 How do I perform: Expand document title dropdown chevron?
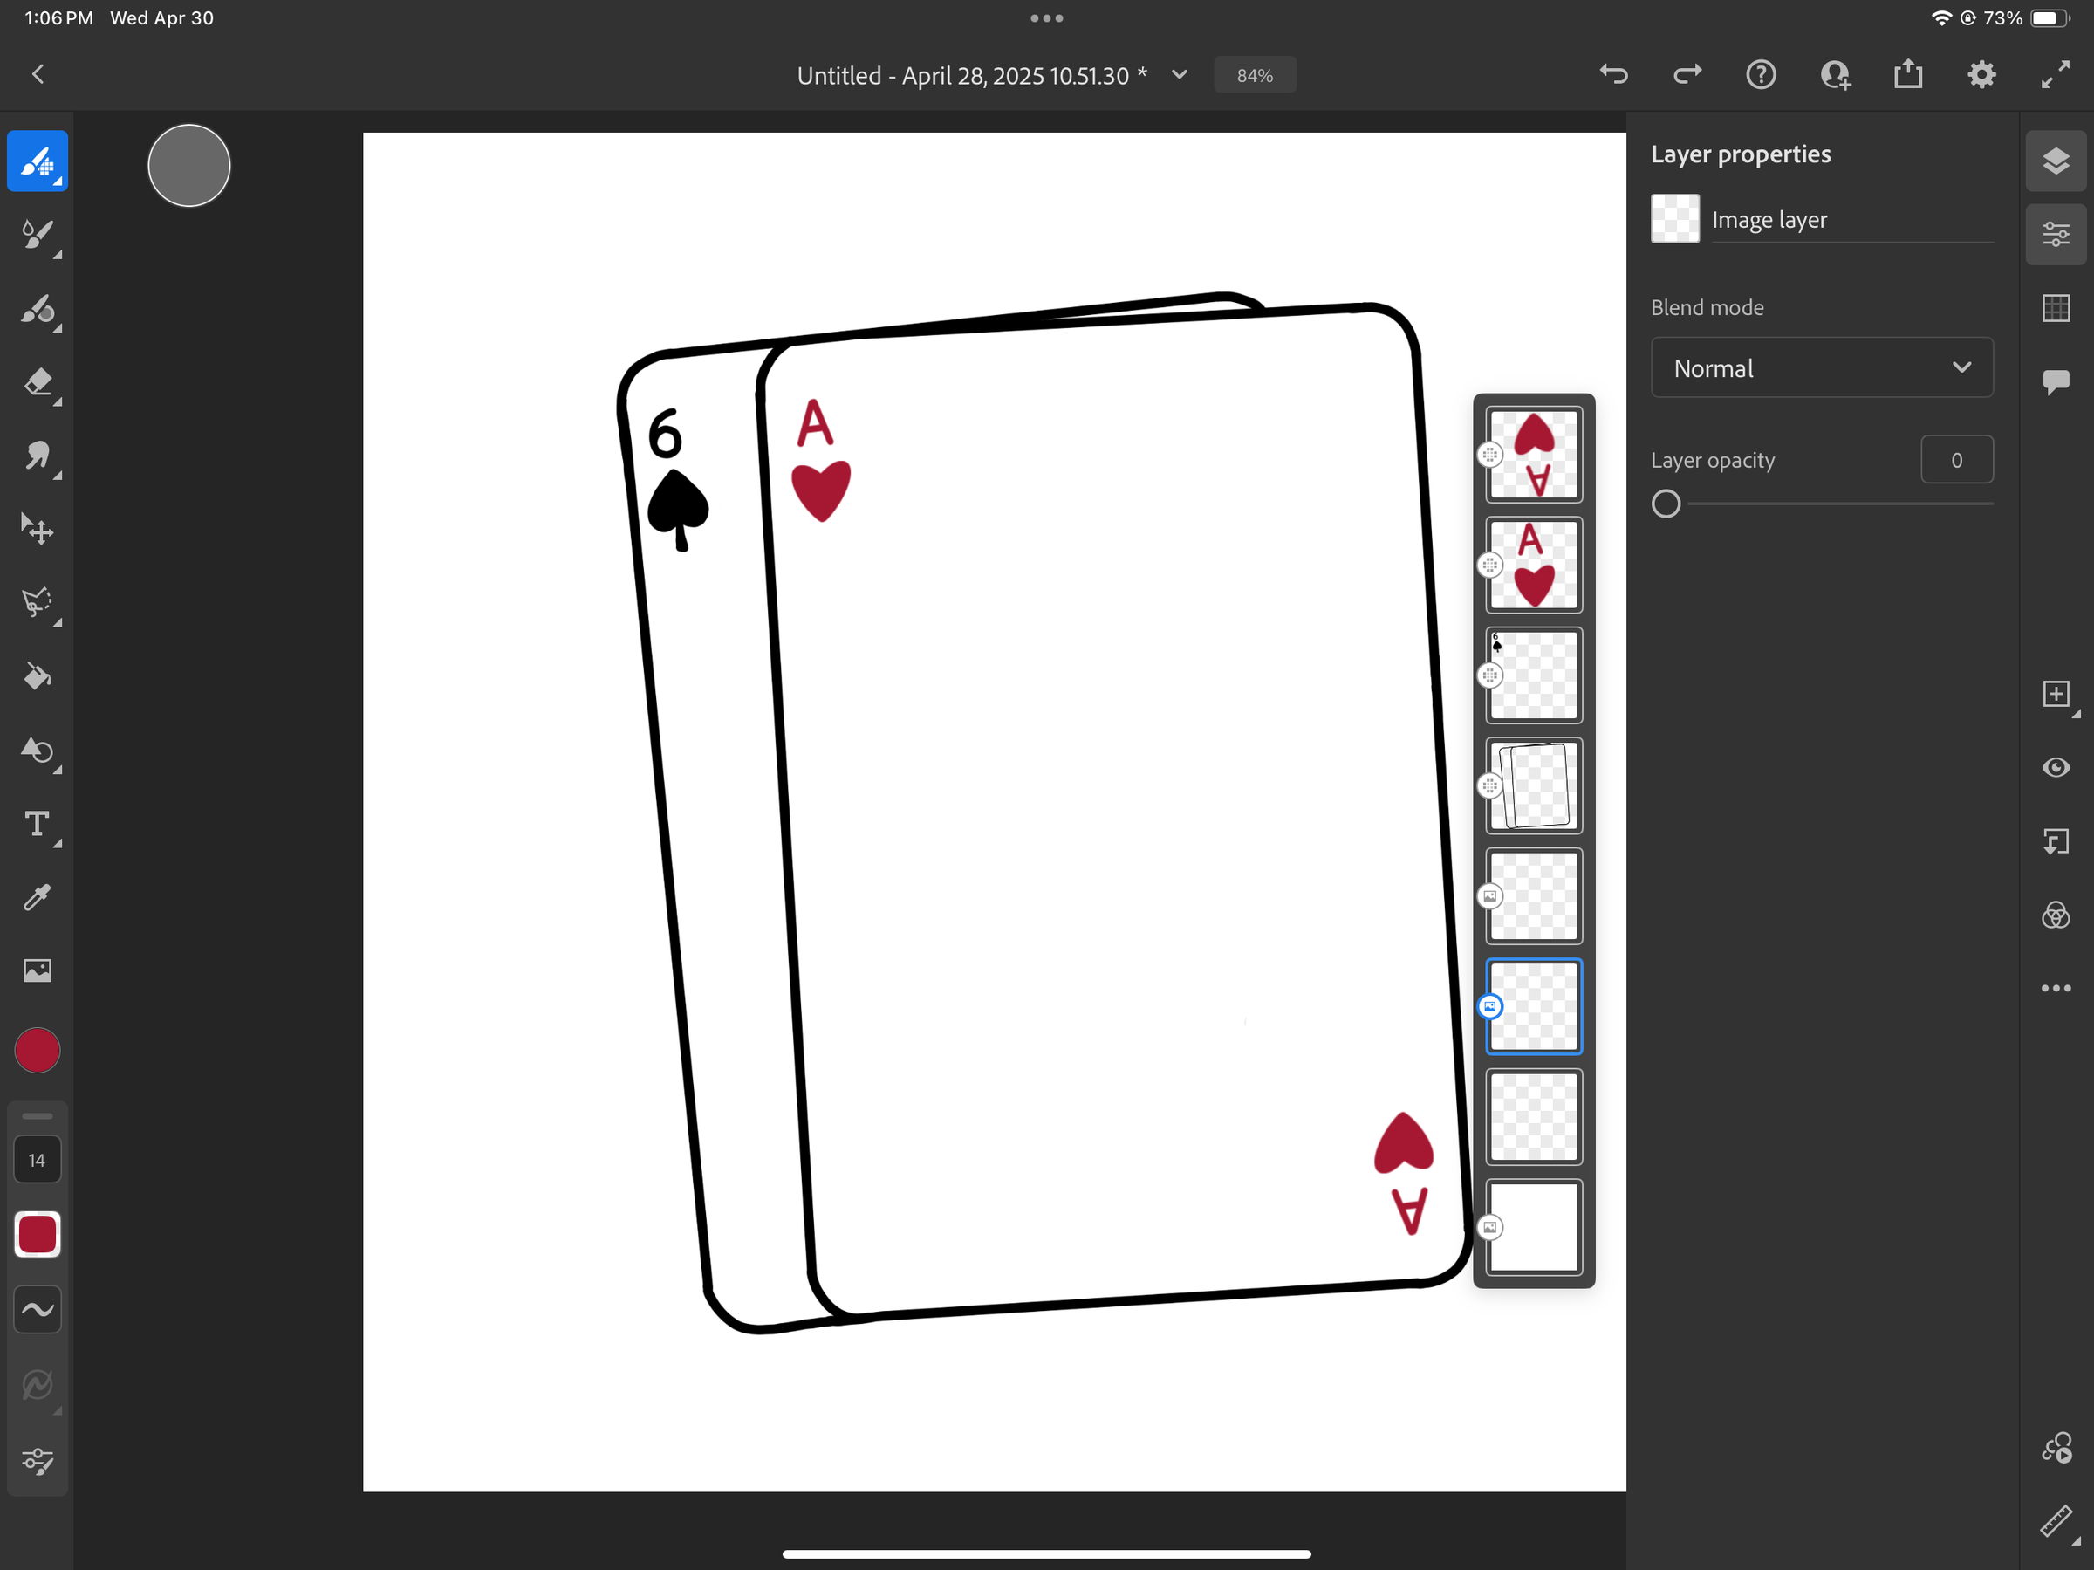(1180, 75)
